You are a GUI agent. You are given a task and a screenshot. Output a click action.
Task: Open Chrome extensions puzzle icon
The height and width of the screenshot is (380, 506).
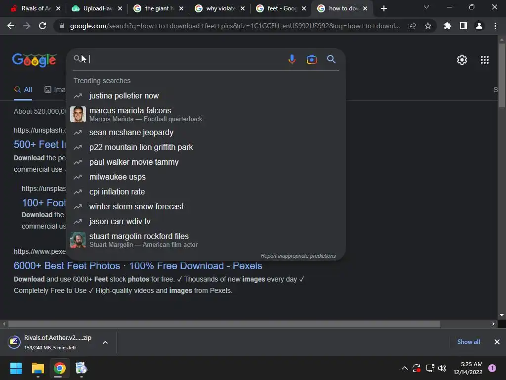coord(447,26)
